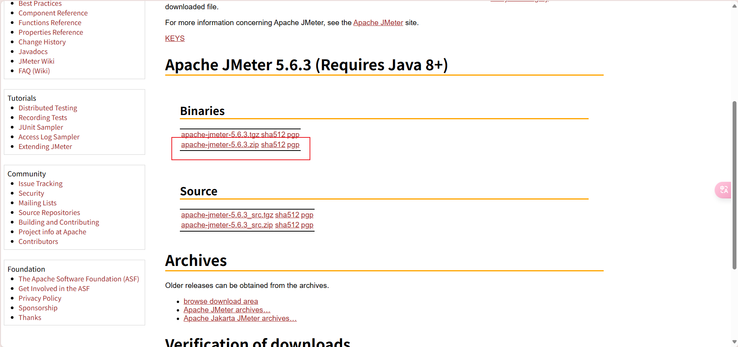This screenshot has height=347, width=738.
Task: Download apache-jmeter-5.6.3_src.tgz source
Action: pos(227,215)
